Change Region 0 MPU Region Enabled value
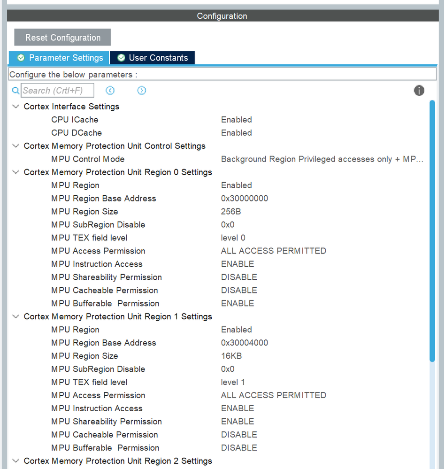445x469 pixels. [x=237, y=185]
